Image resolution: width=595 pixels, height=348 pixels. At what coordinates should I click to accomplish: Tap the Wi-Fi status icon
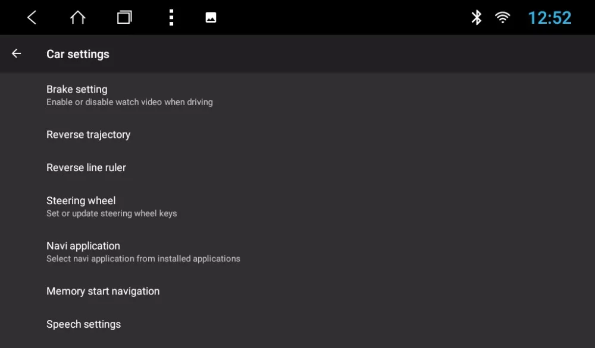[503, 17]
